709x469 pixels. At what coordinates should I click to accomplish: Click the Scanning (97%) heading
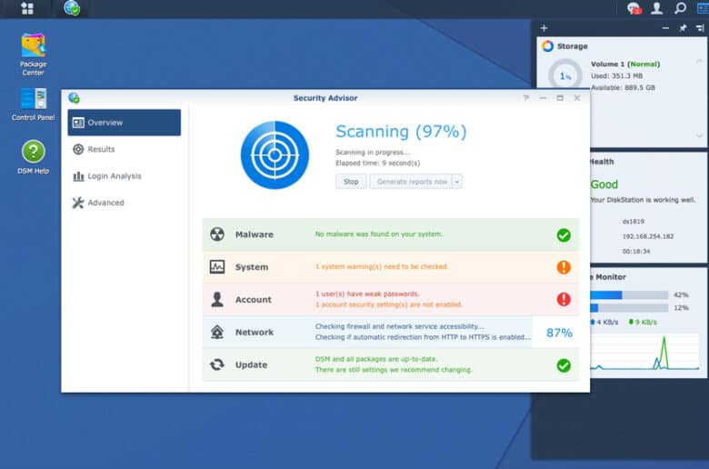[401, 131]
